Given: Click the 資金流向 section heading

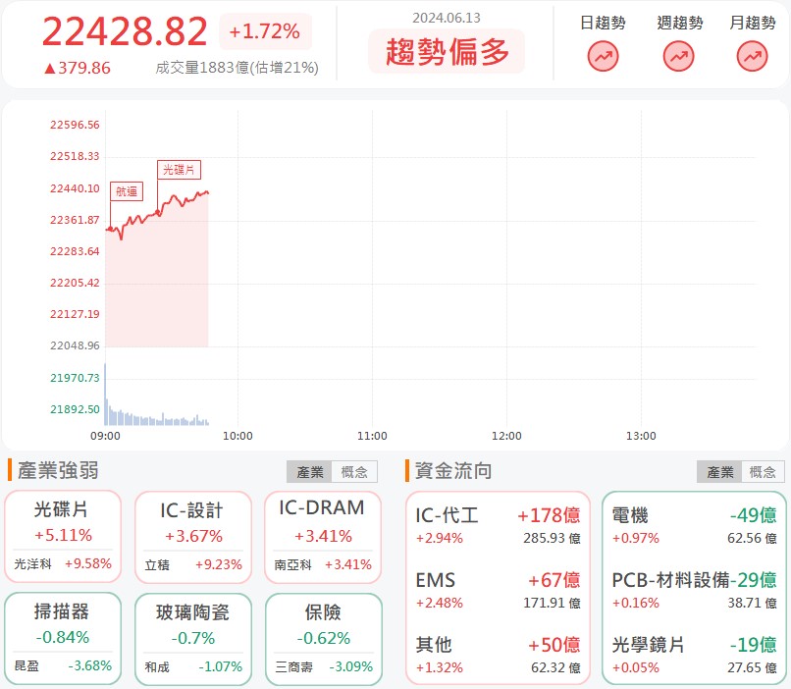Looking at the screenshot, I should tap(453, 470).
